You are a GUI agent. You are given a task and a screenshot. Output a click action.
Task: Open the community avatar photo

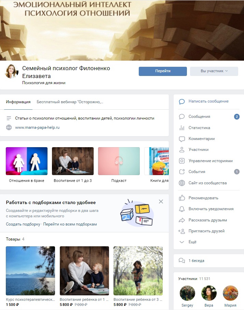[x=12, y=71]
